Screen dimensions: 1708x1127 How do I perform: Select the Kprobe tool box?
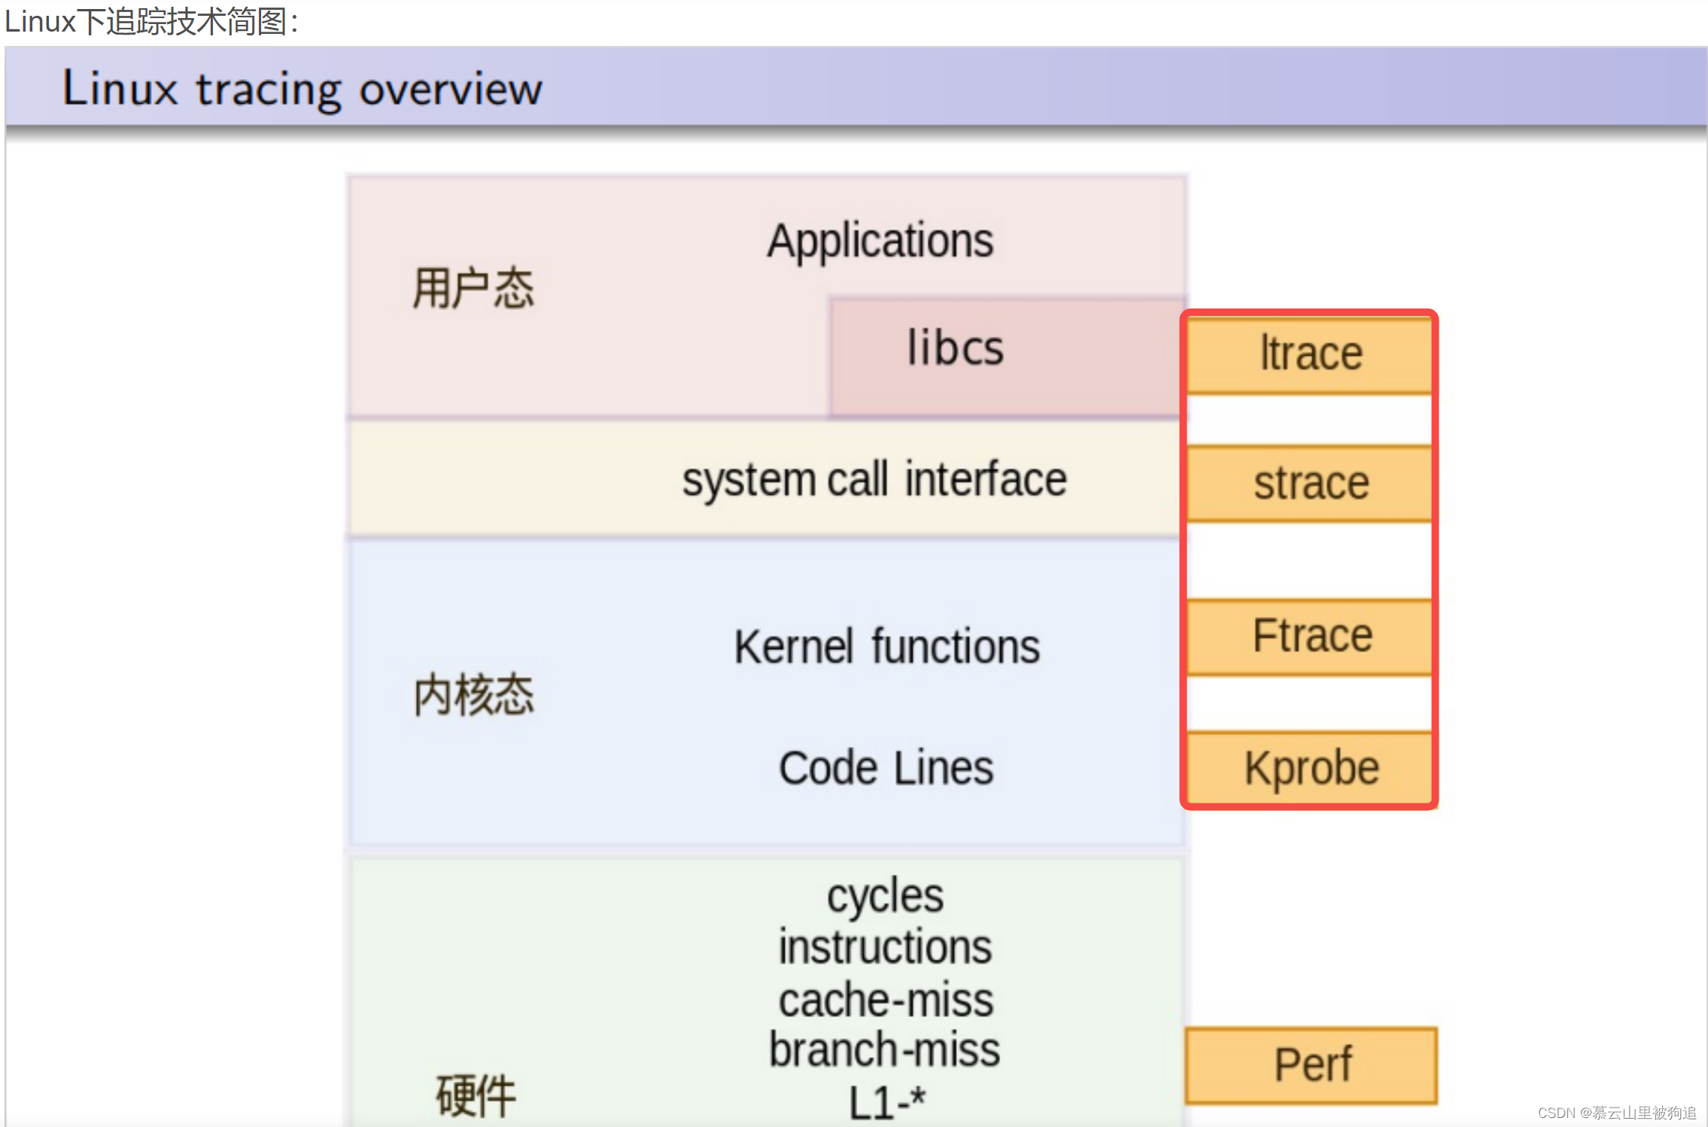(1308, 767)
